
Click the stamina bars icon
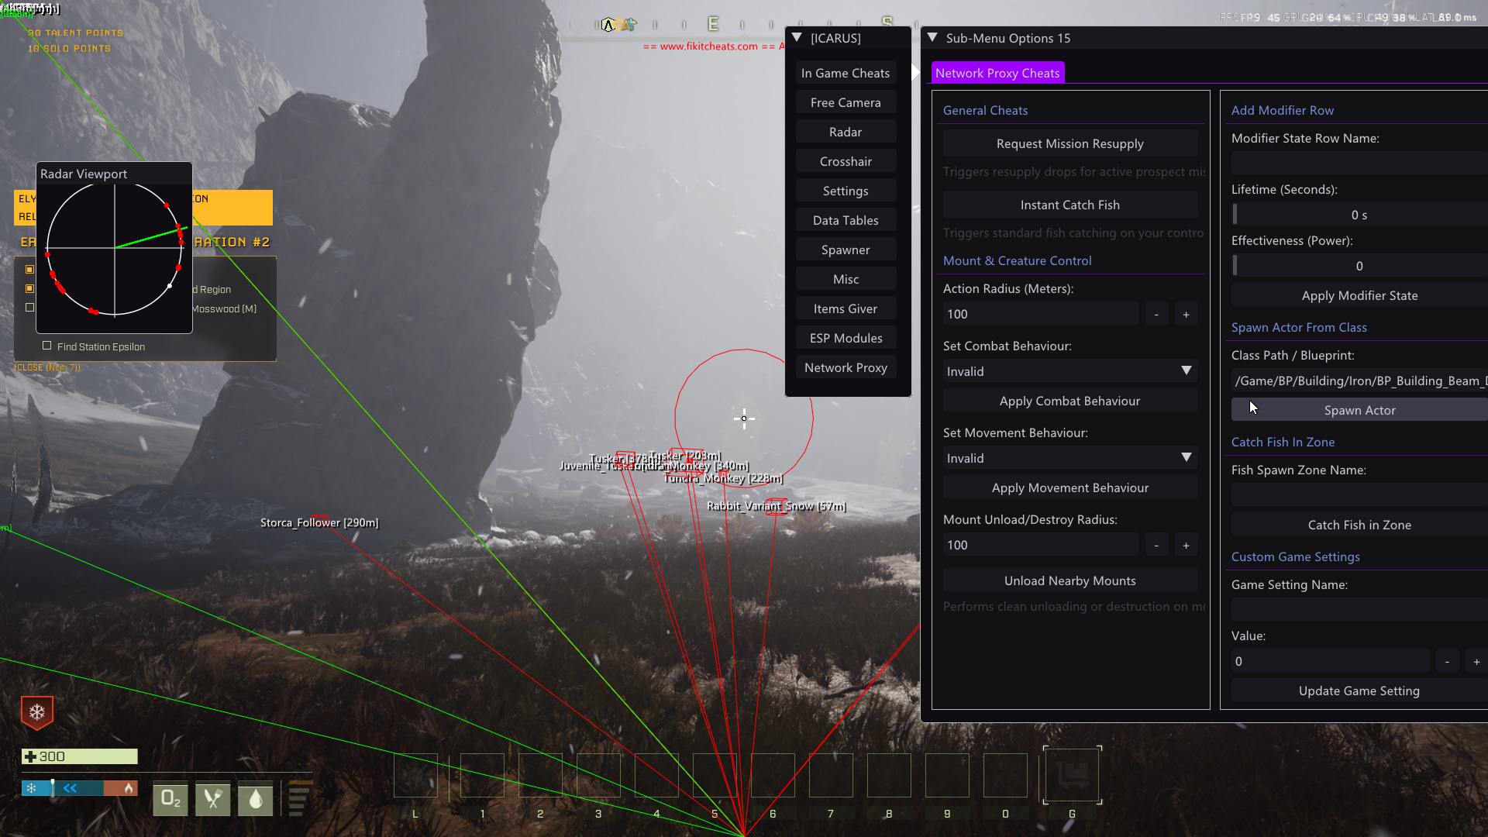[x=299, y=799]
